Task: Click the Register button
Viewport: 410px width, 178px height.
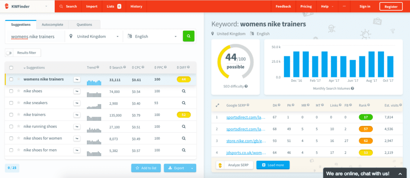Action: click(391, 6)
